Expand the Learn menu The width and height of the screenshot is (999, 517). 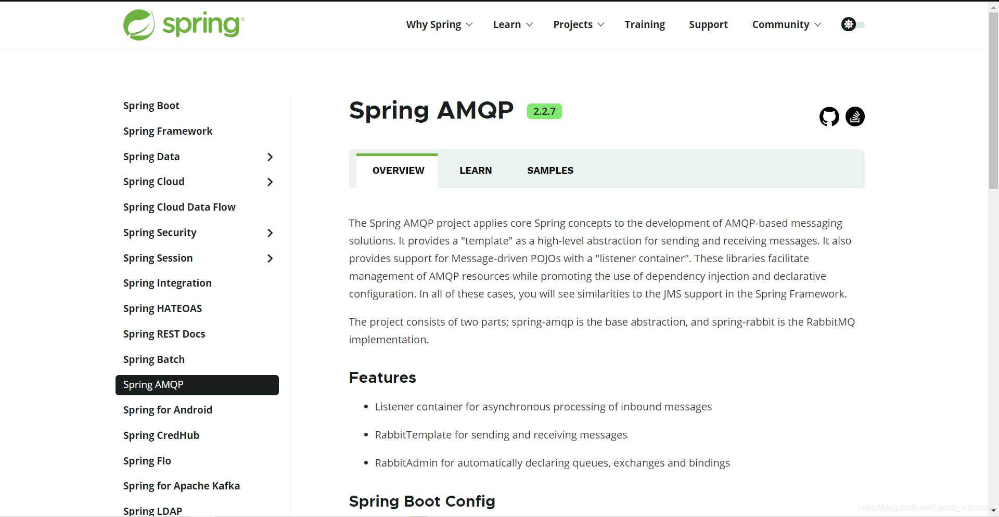pos(513,24)
